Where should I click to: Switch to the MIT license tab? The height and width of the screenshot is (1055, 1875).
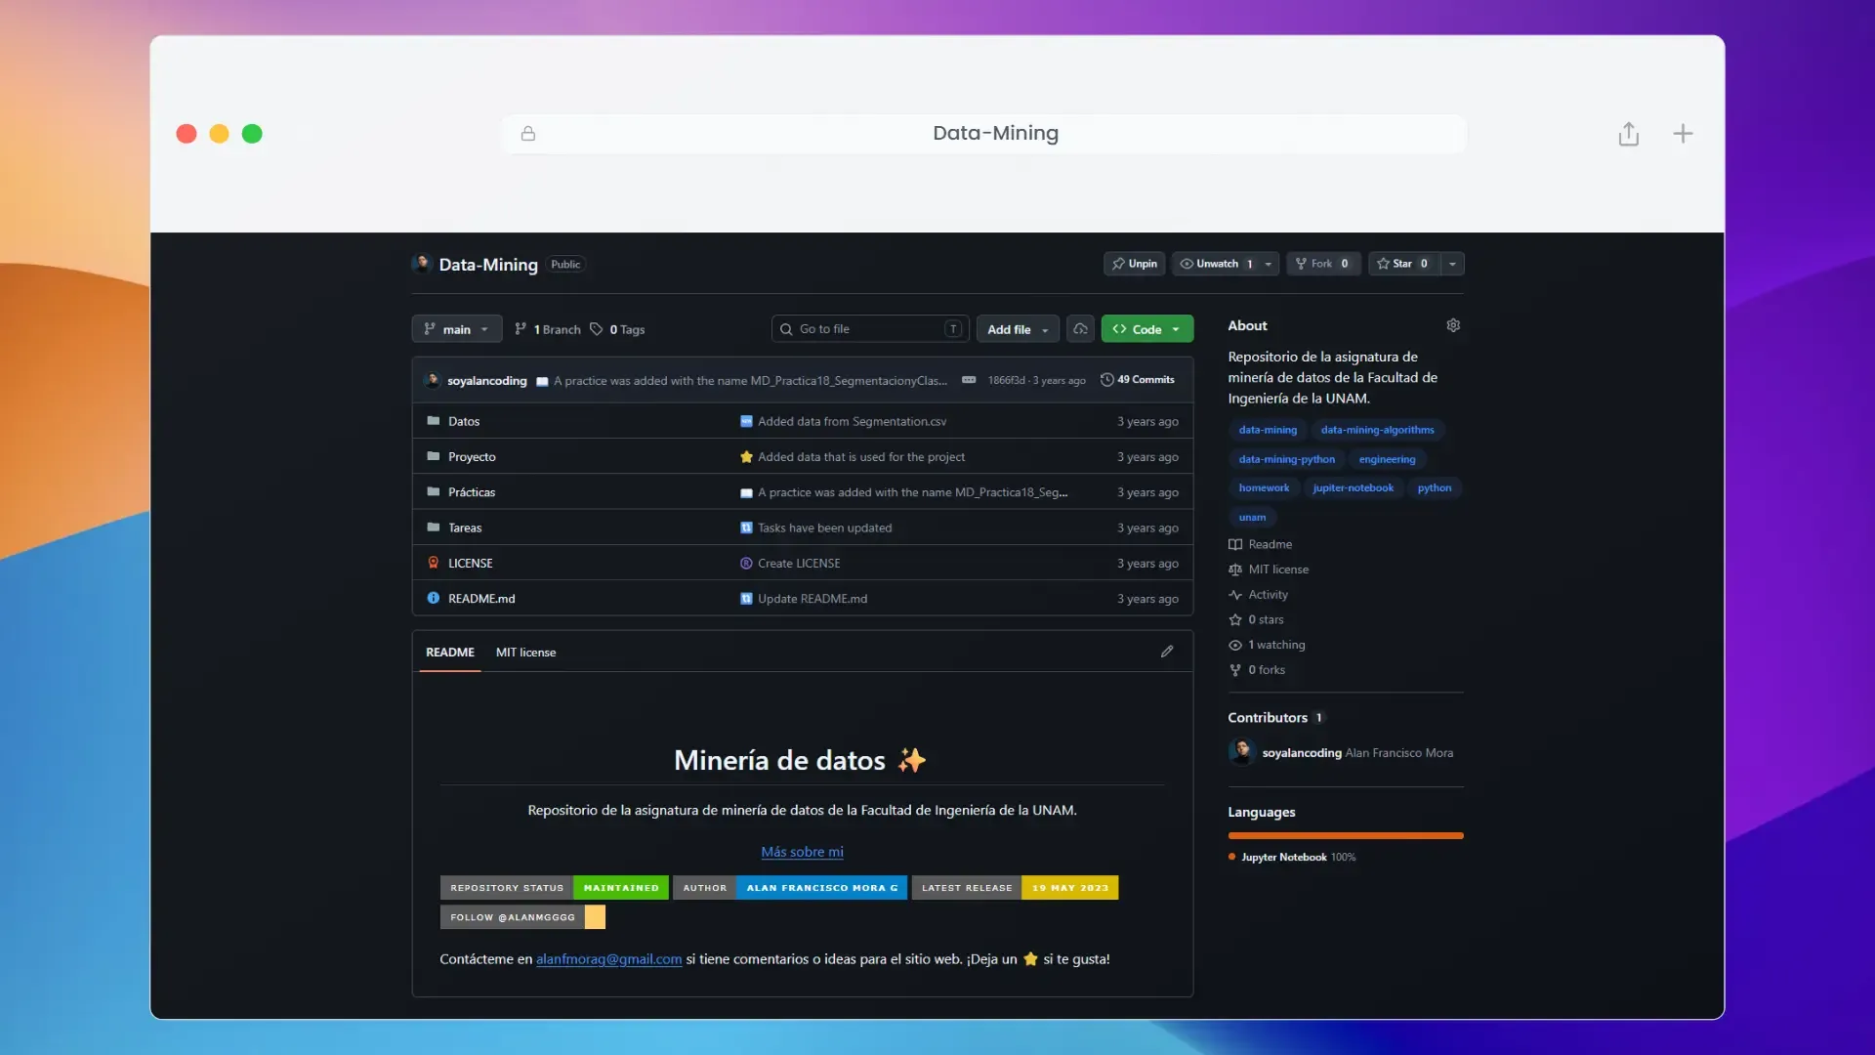[525, 652]
